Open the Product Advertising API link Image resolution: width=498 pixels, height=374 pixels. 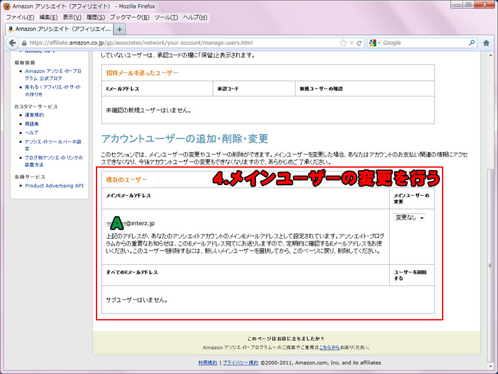pos(54,186)
